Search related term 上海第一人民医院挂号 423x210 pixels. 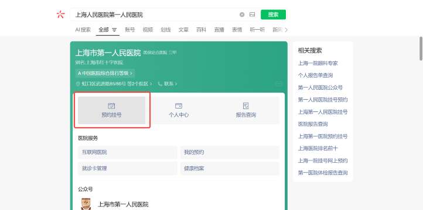click(323, 112)
